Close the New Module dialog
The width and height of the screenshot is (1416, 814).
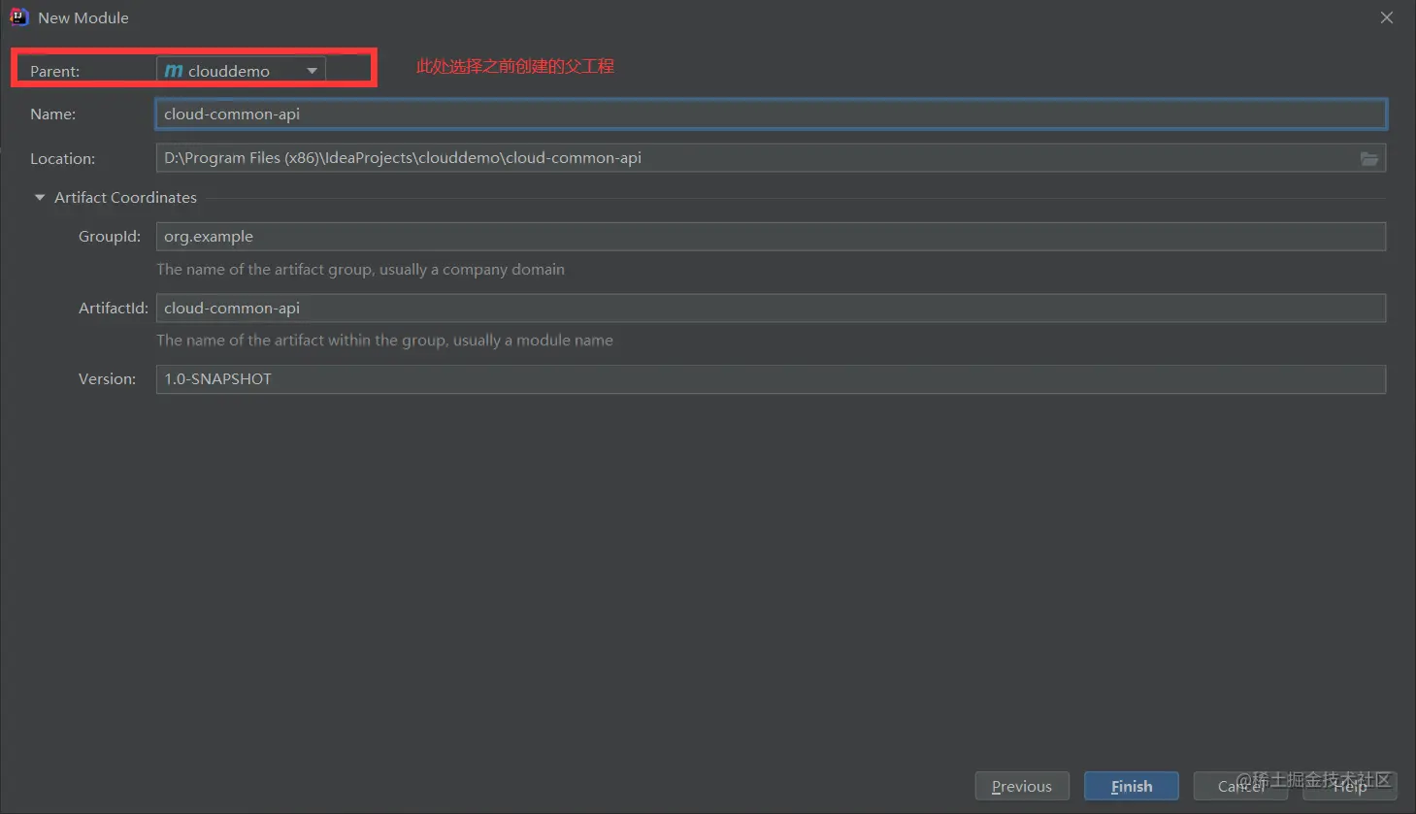1387,17
